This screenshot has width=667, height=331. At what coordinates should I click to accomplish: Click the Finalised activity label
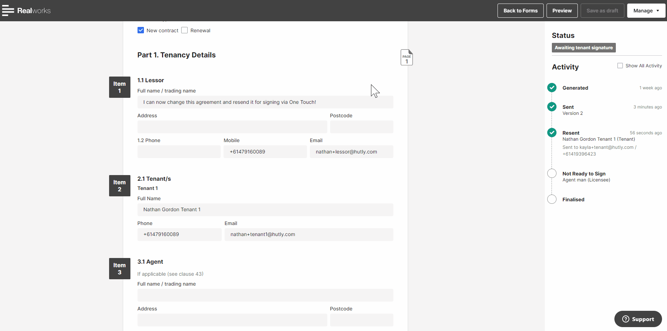click(573, 200)
